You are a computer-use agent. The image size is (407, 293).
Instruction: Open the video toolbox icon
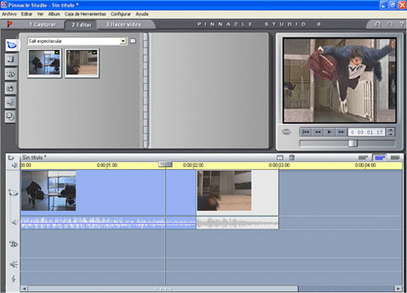(11, 158)
